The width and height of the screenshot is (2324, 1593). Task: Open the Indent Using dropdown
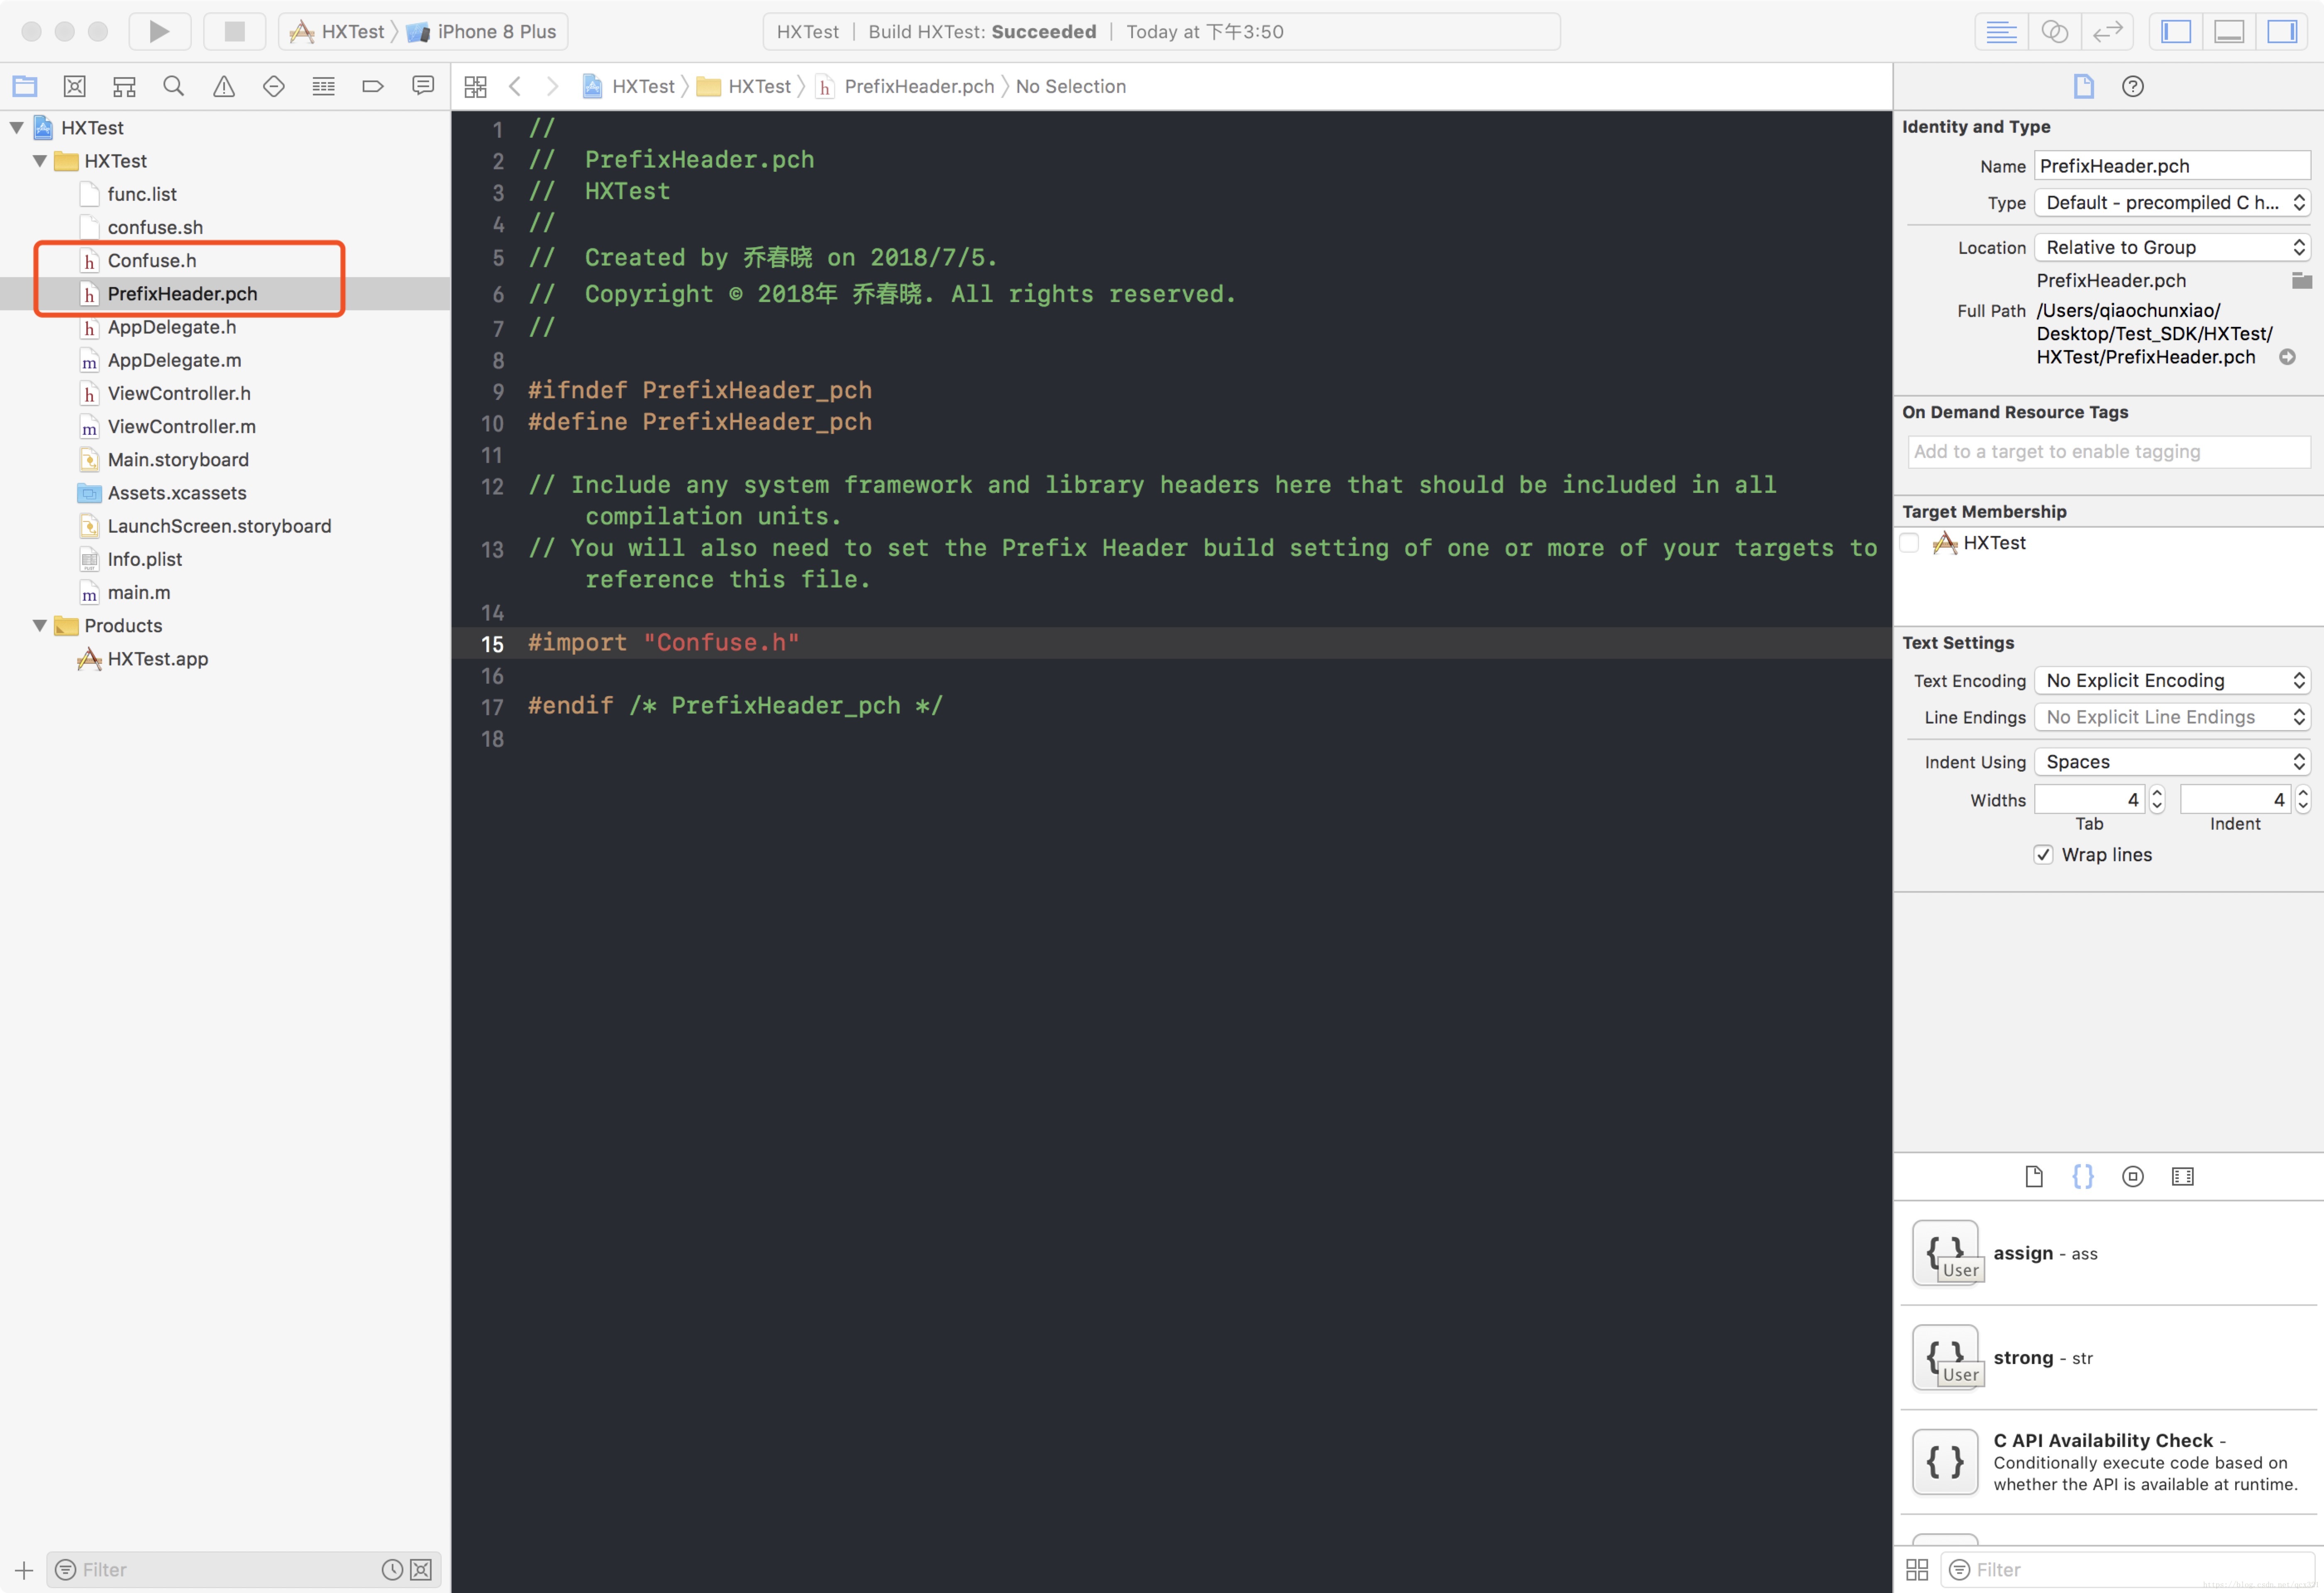point(2172,762)
